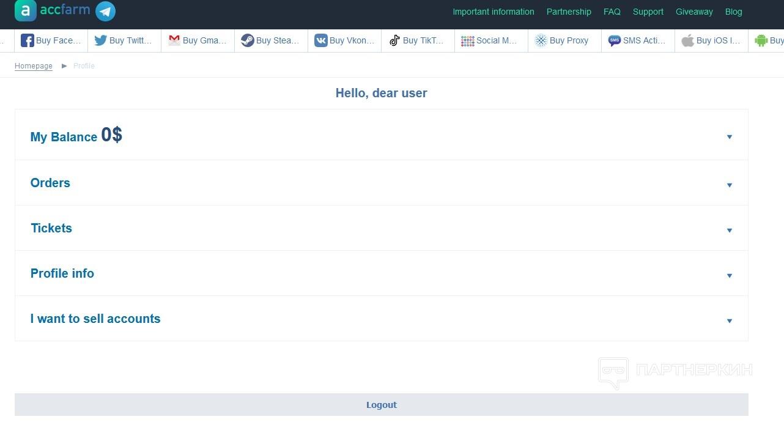The image size is (784, 422).
Task: Click the Profile info heading
Action: pyautogui.click(x=62, y=273)
